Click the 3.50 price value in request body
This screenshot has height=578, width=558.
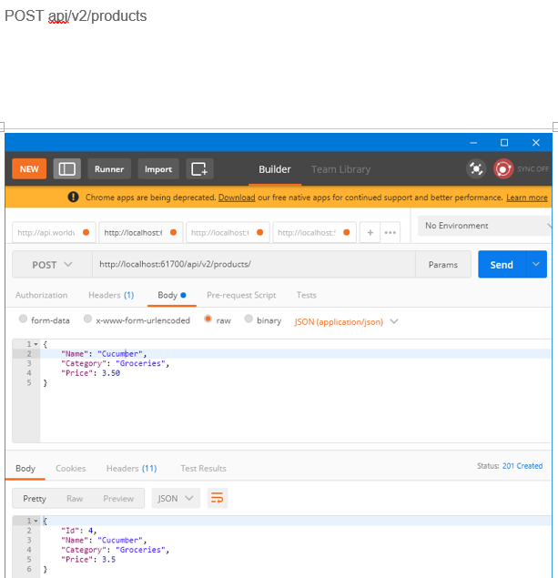tap(111, 373)
